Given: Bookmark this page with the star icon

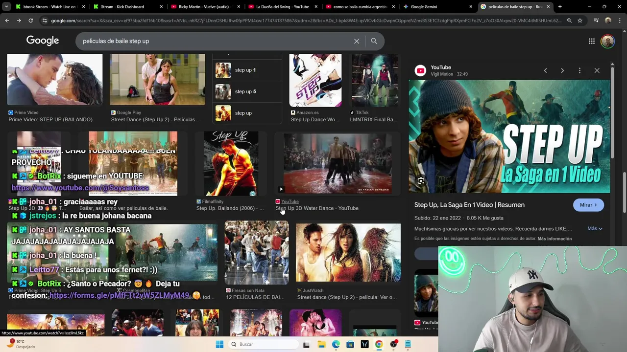Looking at the screenshot, I should [x=580, y=21].
